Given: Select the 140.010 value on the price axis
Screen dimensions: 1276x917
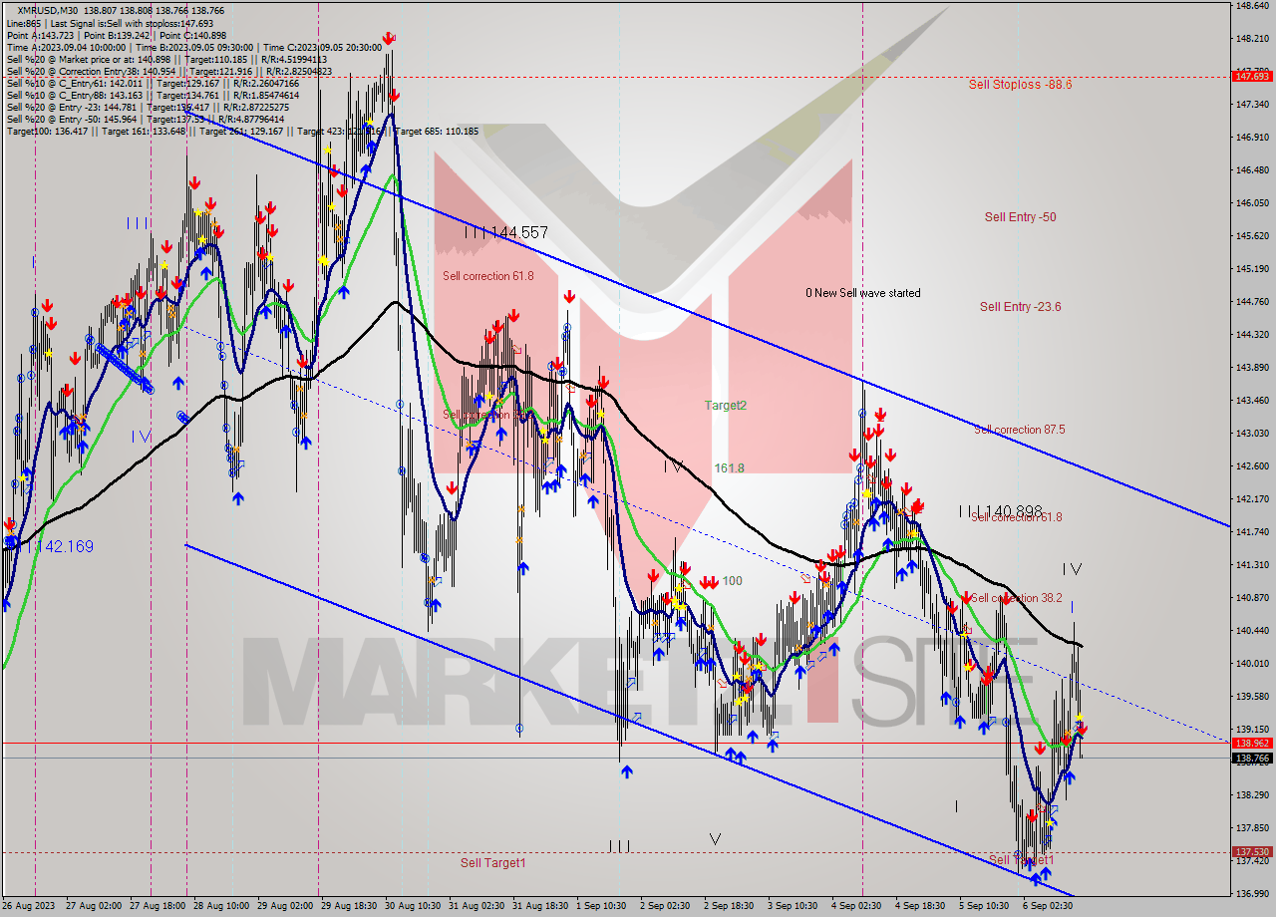Looking at the screenshot, I should pyautogui.click(x=1252, y=664).
